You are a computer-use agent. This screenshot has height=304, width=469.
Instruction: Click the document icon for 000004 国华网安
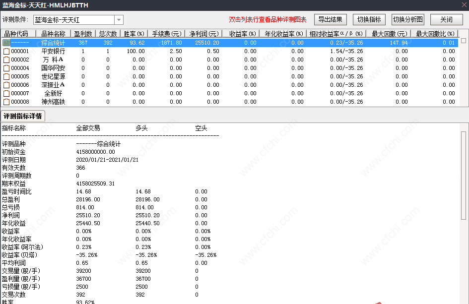6,68
